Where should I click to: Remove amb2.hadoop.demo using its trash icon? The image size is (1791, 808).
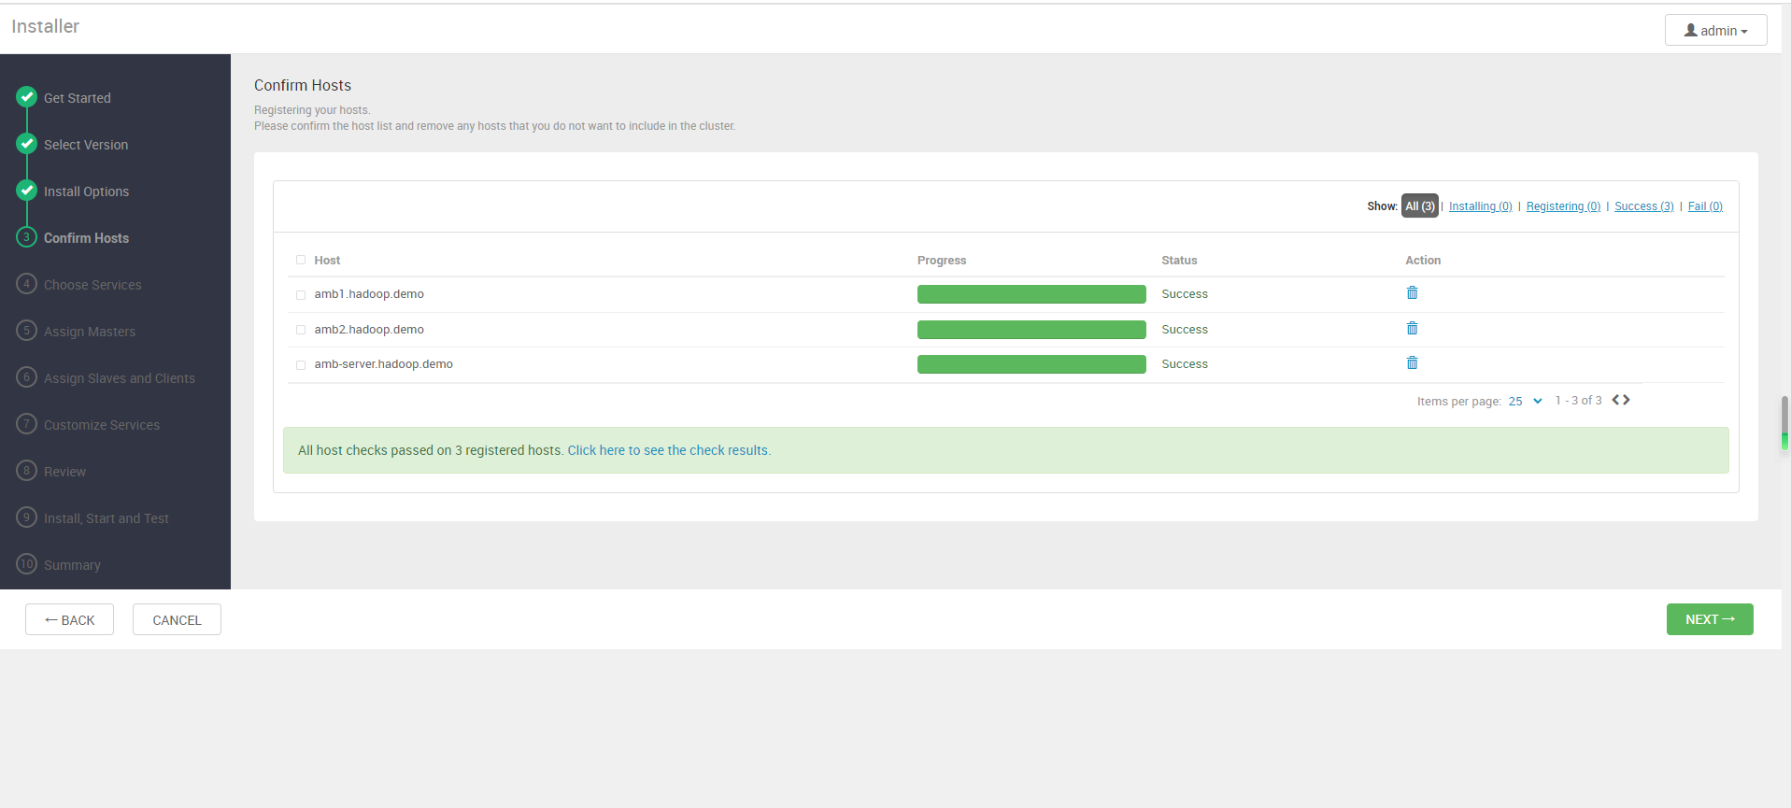click(x=1412, y=329)
